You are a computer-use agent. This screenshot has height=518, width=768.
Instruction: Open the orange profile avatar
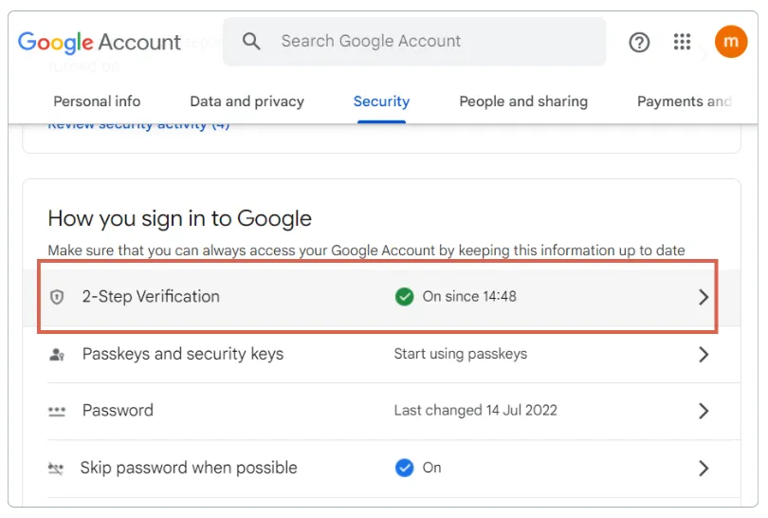pos(731,42)
